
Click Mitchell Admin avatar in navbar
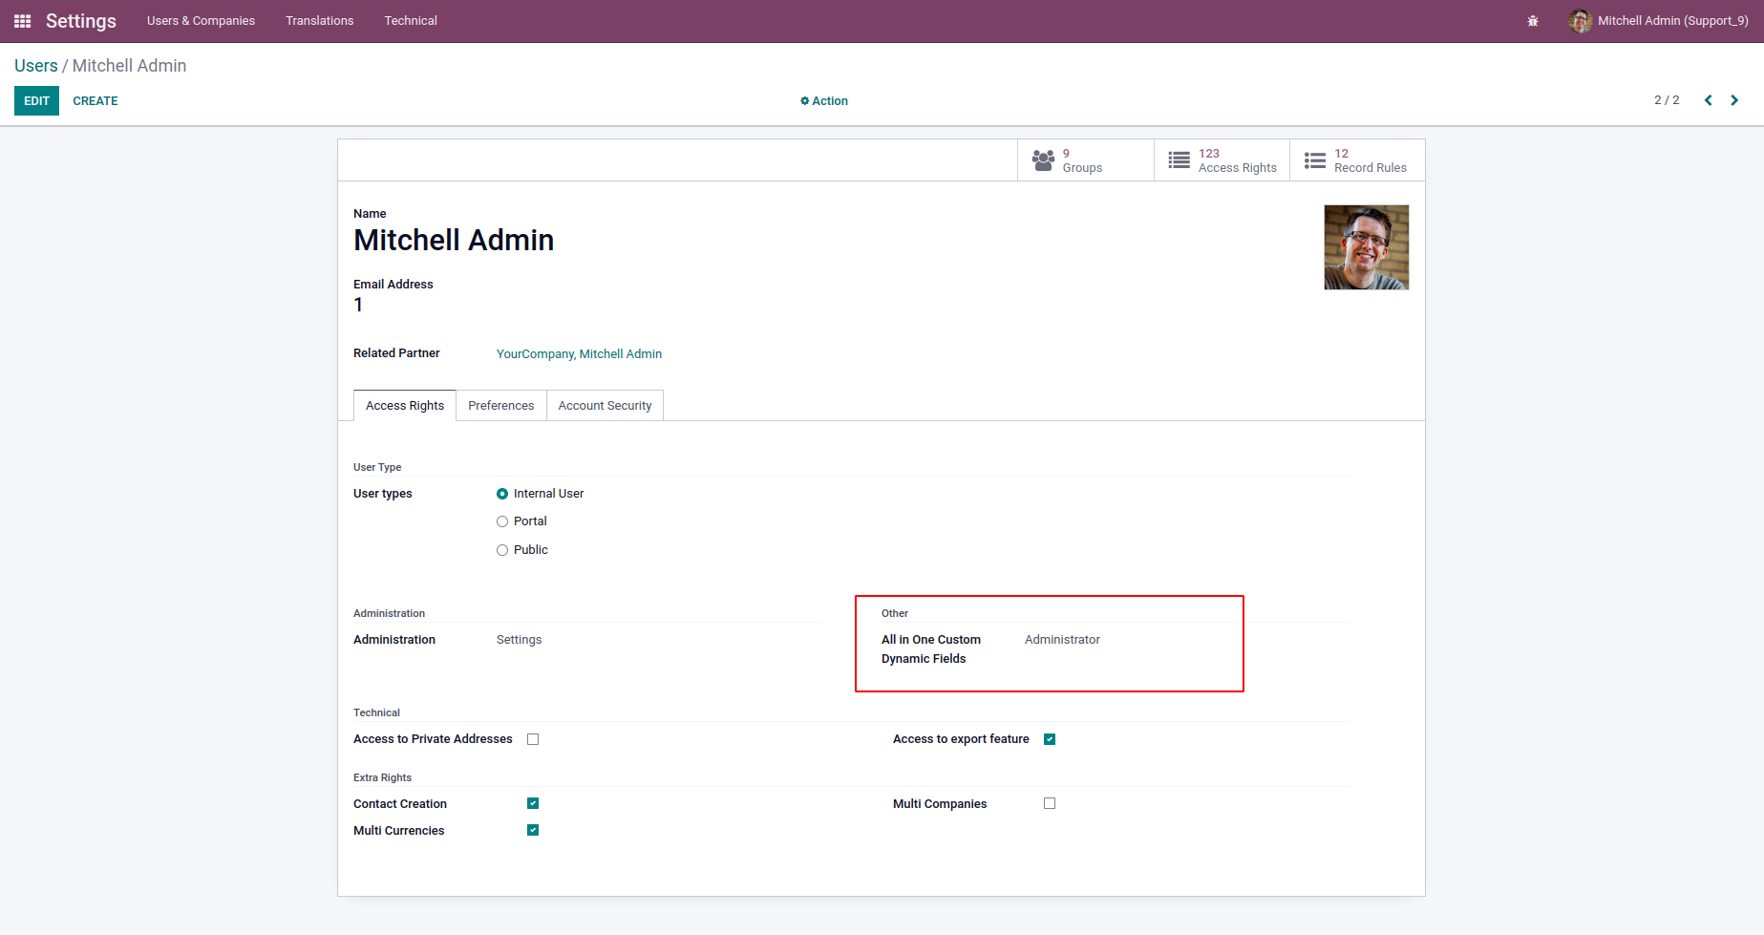[x=1580, y=21]
